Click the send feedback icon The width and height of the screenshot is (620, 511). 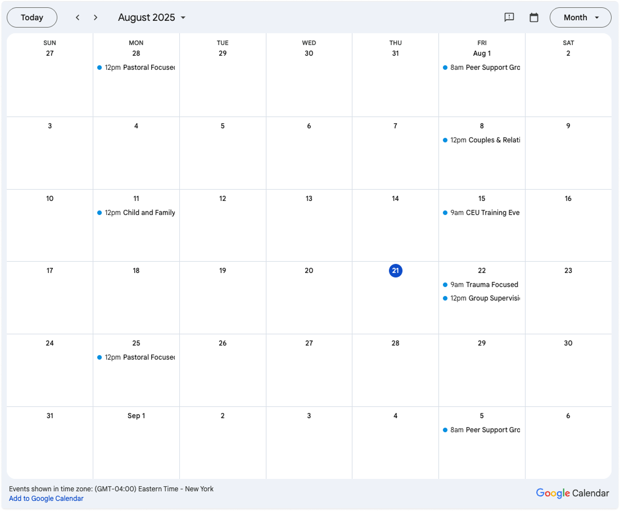tap(509, 17)
